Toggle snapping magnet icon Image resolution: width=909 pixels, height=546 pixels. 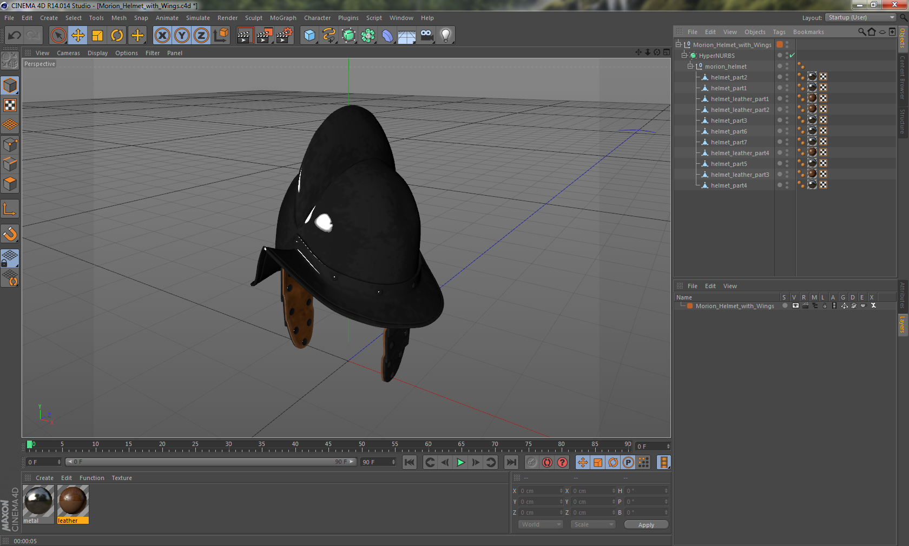[10, 234]
